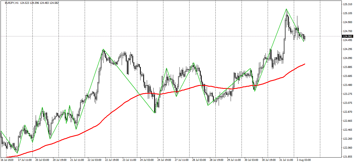Image resolution: width=354 pixels, height=163 pixels.
Task: Click the 30 Jul 03:00 time label
Action: [251, 160]
